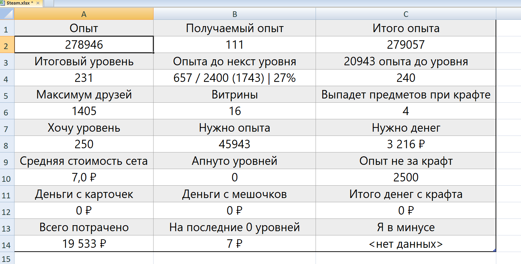521x264 pixels.
Task: Click the 'Средняя стоимость сета' value 7,0 ₽
Action: 84,177
